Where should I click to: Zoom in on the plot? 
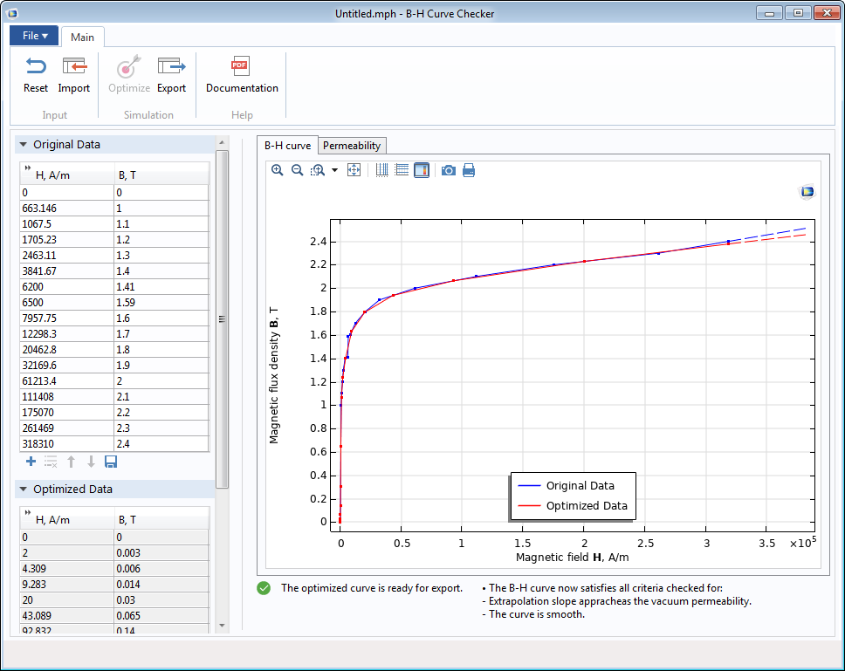(278, 170)
